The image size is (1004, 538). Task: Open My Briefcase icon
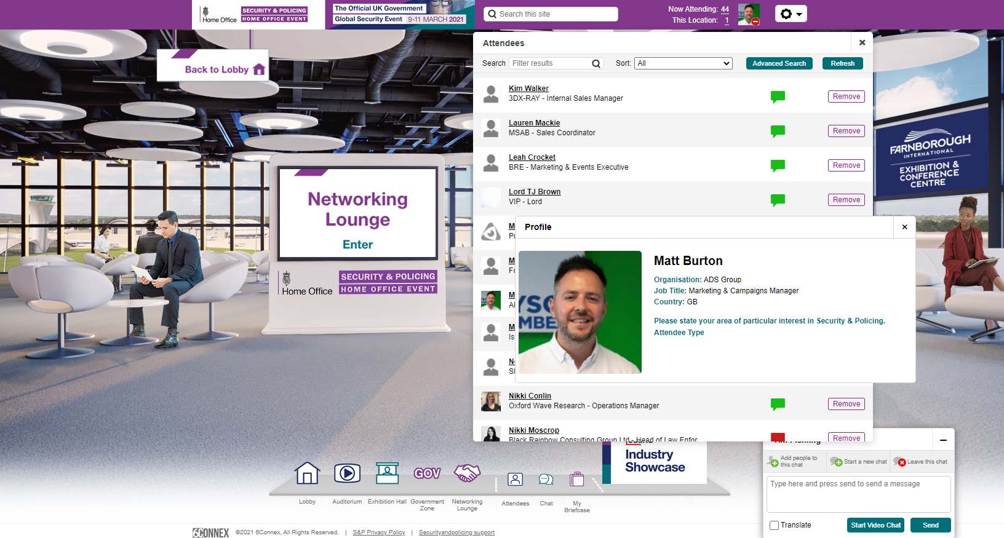pyautogui.click(x=576, y=479)
